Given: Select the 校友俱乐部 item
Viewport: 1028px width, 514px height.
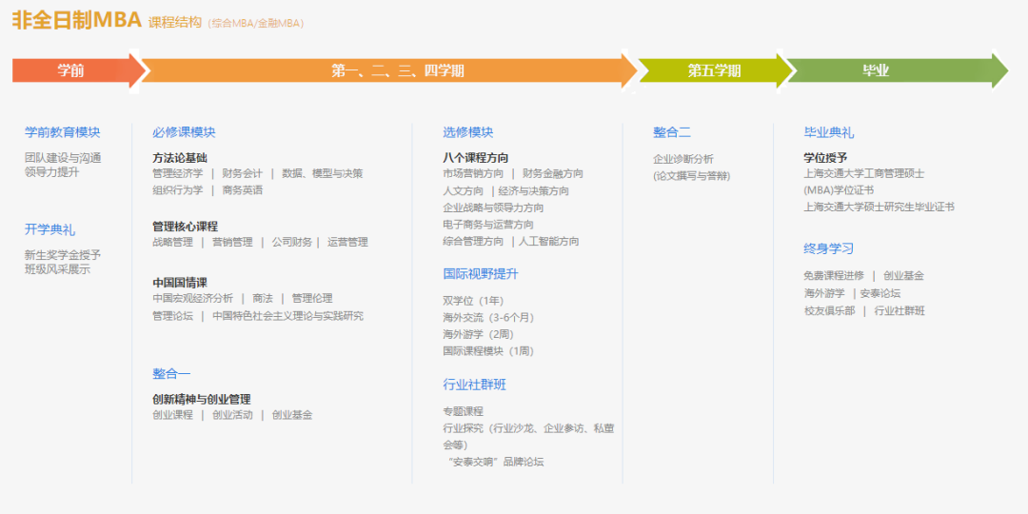Looking at the screenshot, I should coord(829,310).
